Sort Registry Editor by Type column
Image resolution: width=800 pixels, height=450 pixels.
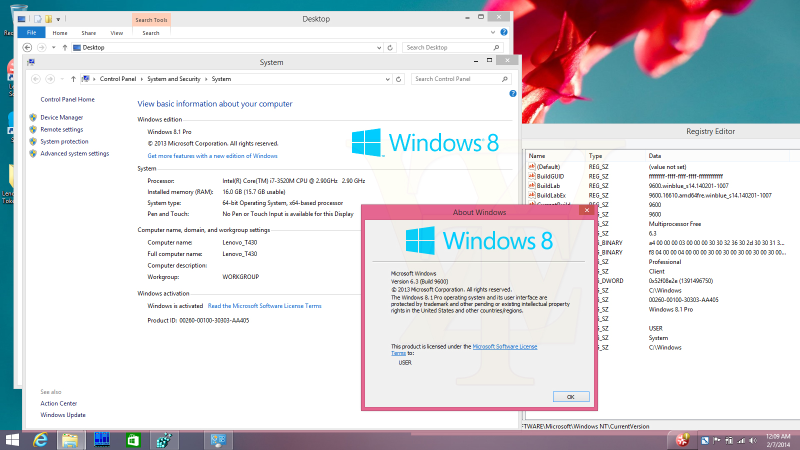click(x=615, y=156)
